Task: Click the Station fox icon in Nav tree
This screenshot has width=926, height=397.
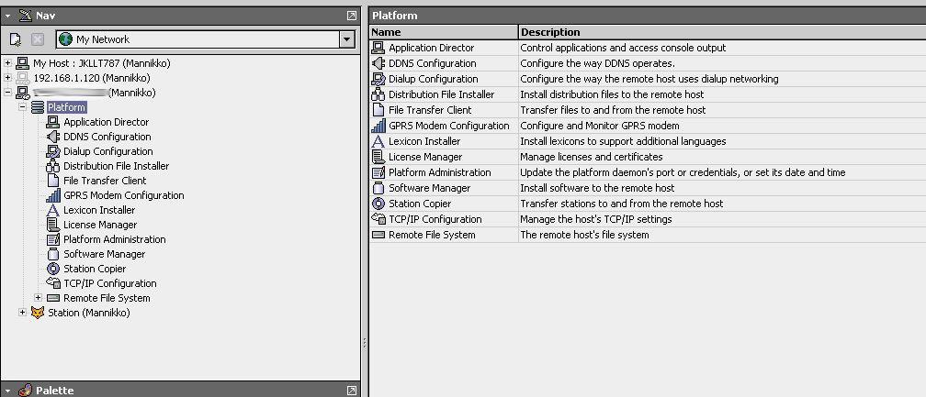Action: 37,313
